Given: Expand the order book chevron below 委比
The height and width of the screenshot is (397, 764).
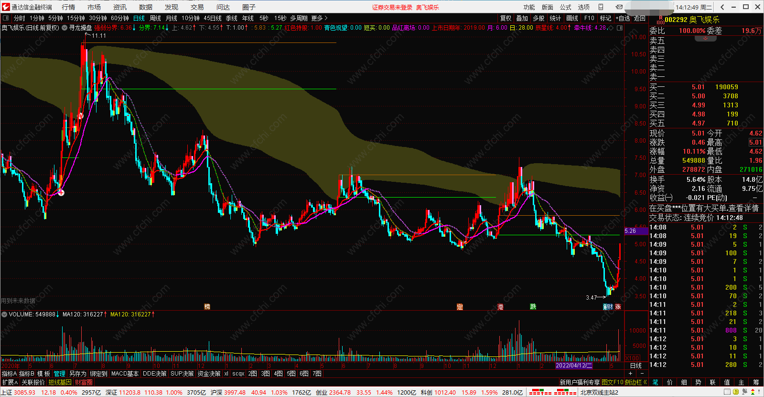Looking at the screenshot, I should (705, 38).
